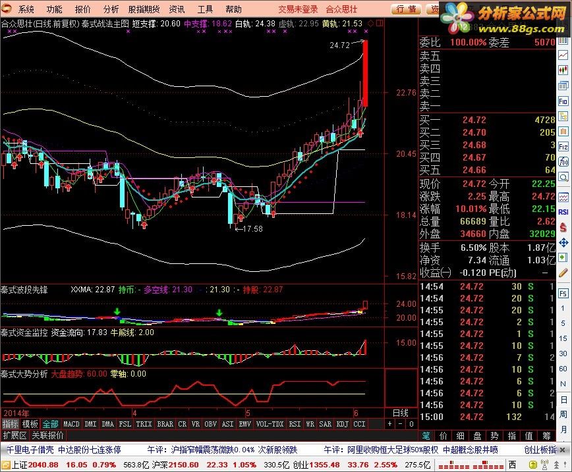Select the 笔 tick detail tab

[426, 436]
